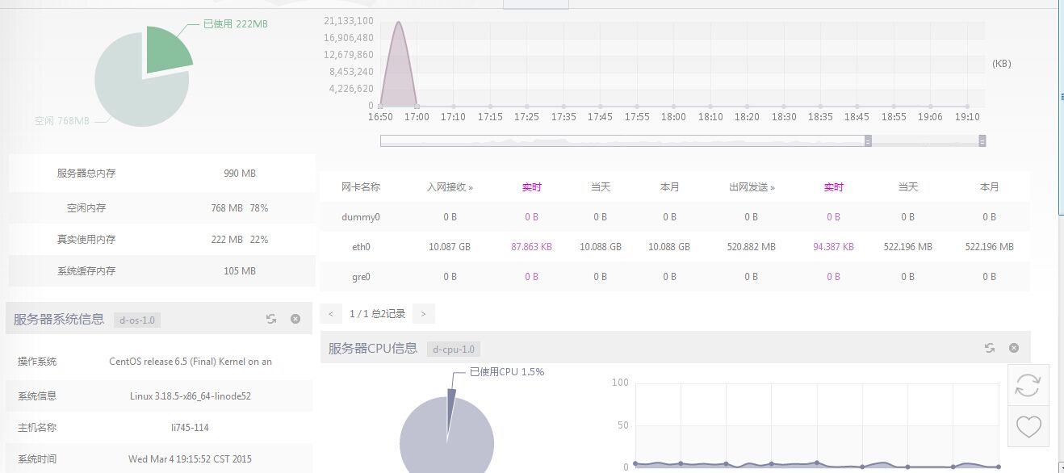Close the 服务器系统信息 panel
1064x473 pixels.
point(295,319)
